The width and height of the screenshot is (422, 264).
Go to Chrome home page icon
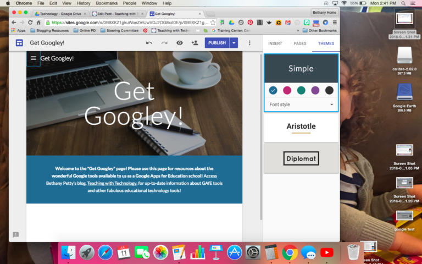(38, 23)
